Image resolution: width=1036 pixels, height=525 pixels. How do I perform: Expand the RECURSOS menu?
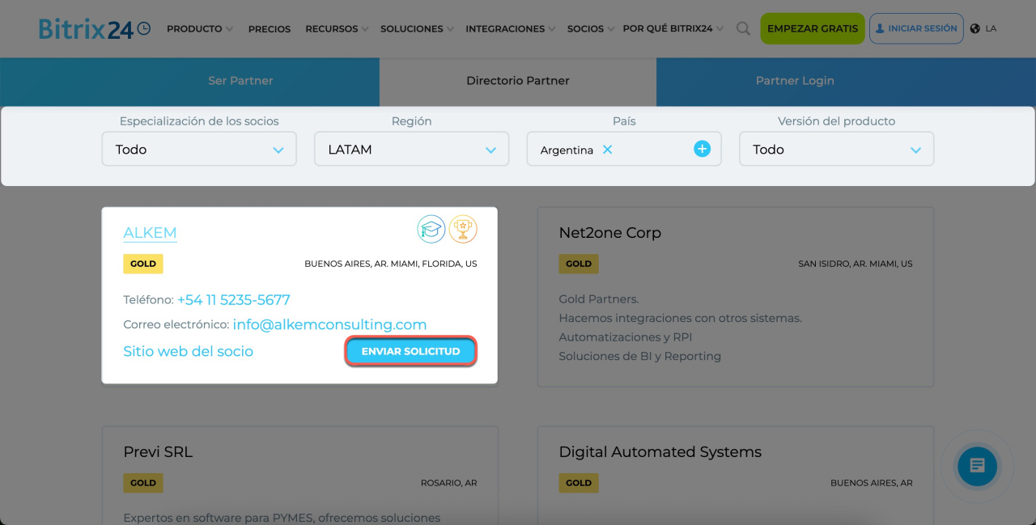[x=336, y=28]
